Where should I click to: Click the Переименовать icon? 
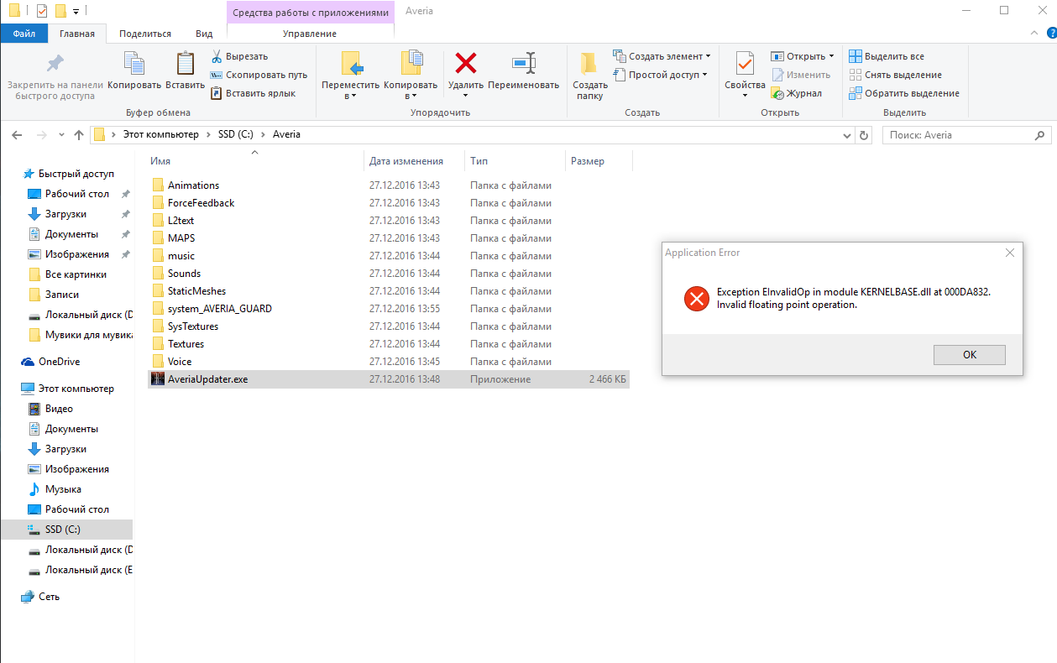pos(524,63)
